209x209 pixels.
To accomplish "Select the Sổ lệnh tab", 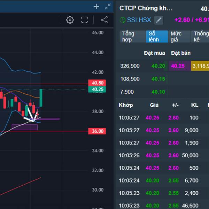I will pos(155,37).
